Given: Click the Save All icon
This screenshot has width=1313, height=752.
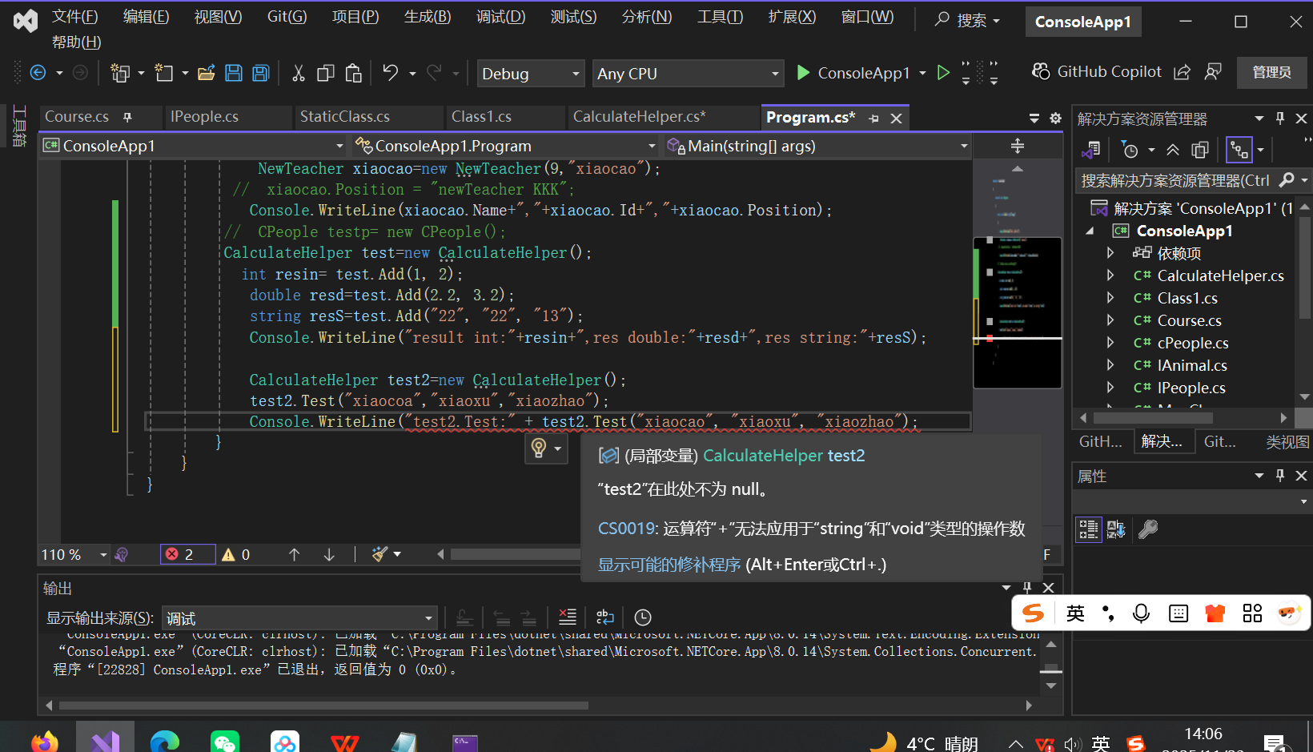Looking at the screenshot, I should pyautogui.click(x=260, y=72).
